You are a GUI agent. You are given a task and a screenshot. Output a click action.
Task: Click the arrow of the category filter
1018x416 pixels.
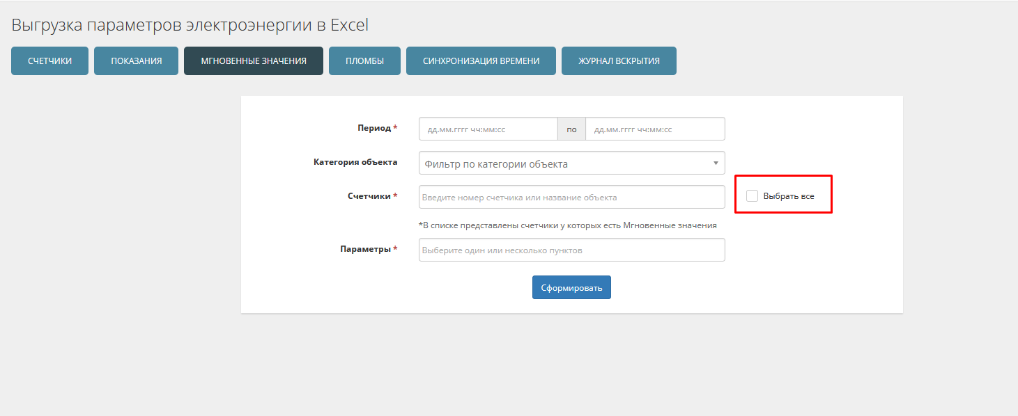click(716, 163)
